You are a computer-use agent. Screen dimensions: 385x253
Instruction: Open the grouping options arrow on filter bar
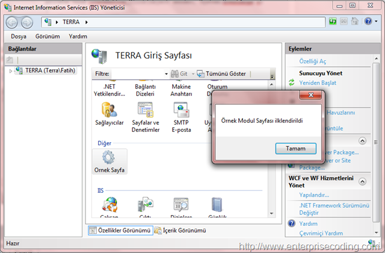coord(272,77)
